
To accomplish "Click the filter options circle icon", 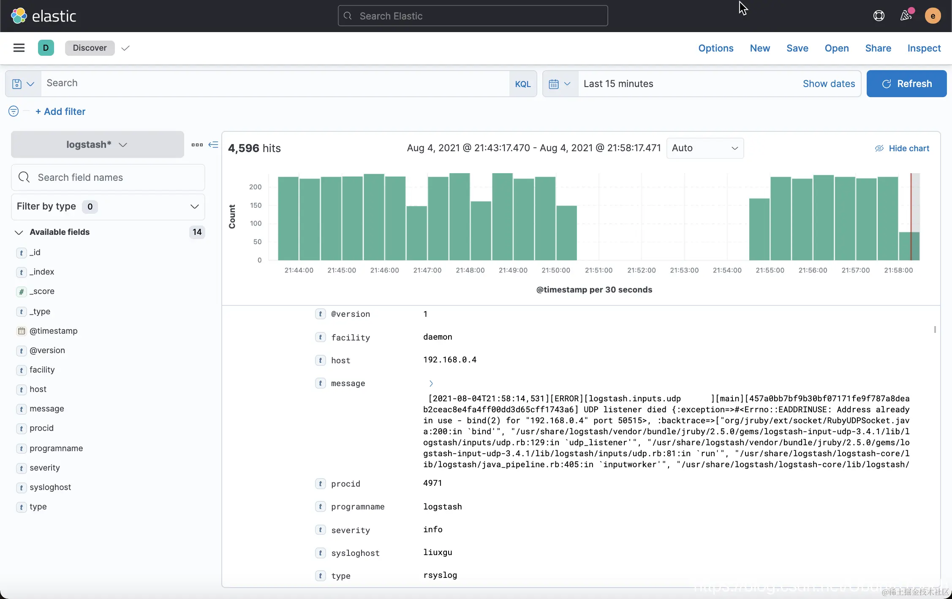I will tap(14, 111).
